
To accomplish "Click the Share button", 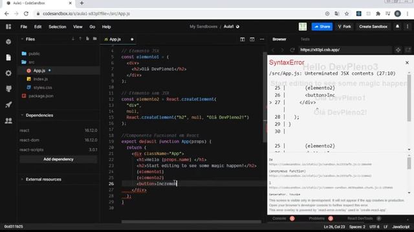I will [x=322, y=26].
